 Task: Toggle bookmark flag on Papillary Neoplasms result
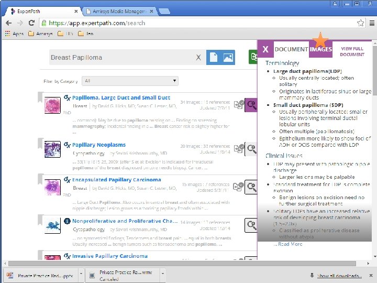click(40, 144)
